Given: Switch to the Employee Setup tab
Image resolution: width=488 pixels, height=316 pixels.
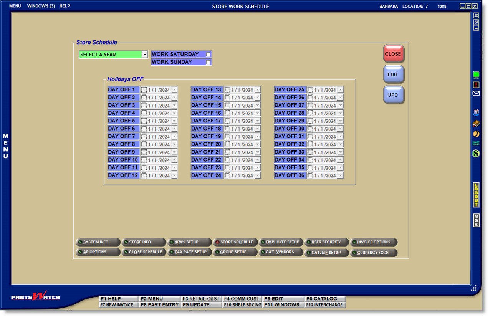Looking at the screenshot, I should (281, 242).
